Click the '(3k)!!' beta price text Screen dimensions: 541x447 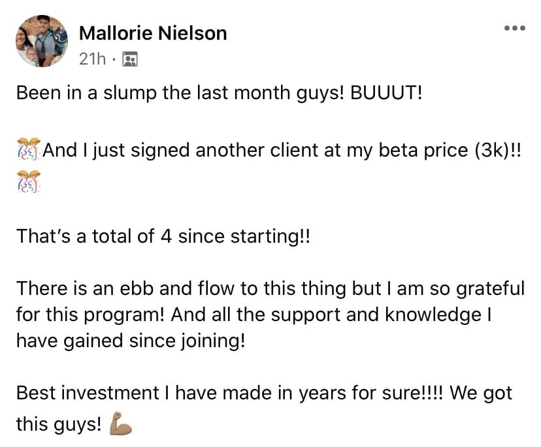[498, 151]
